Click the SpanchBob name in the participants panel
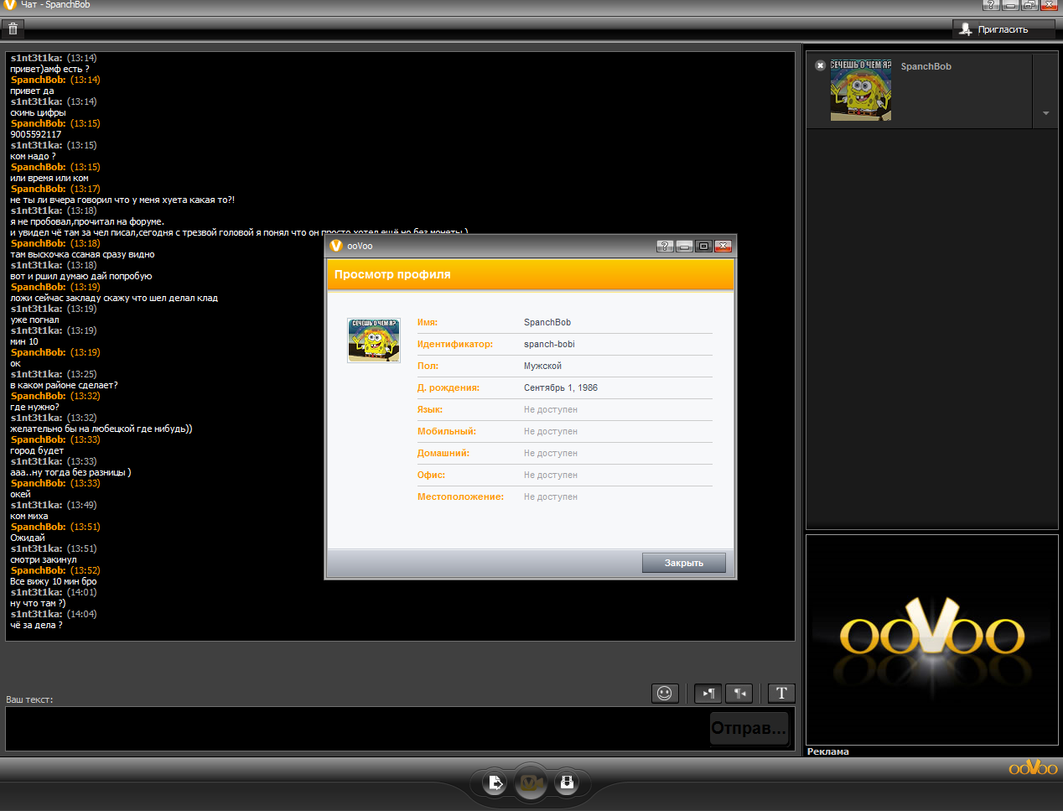 (x=926, y=66)
